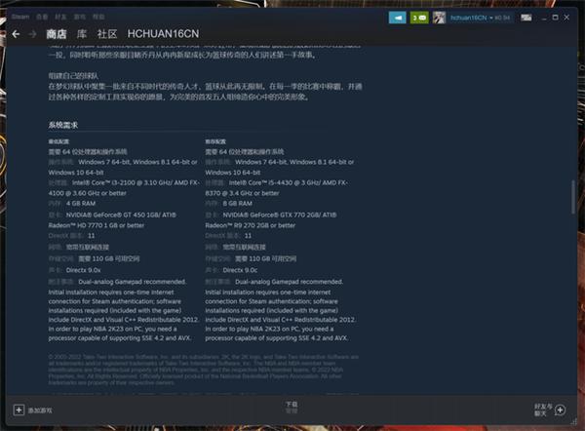
Task: Click the GeForce GTX 770 graphics line
Action: 280,215
